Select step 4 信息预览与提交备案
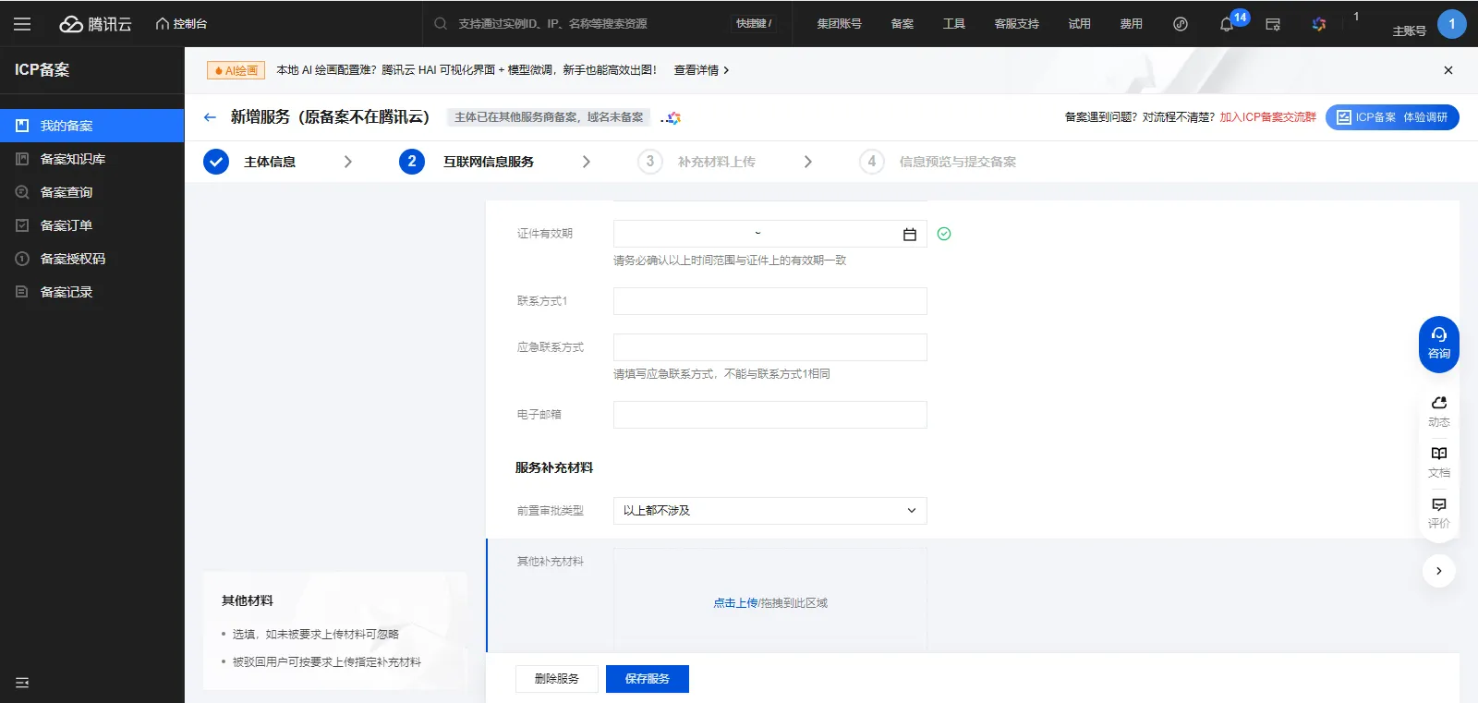1478x703 pixels. click(x=938, y=162)
